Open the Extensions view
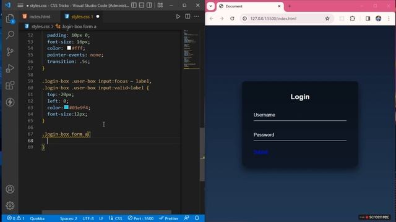The height and width of the screenshot is (222, 396). tap(10, 85)
